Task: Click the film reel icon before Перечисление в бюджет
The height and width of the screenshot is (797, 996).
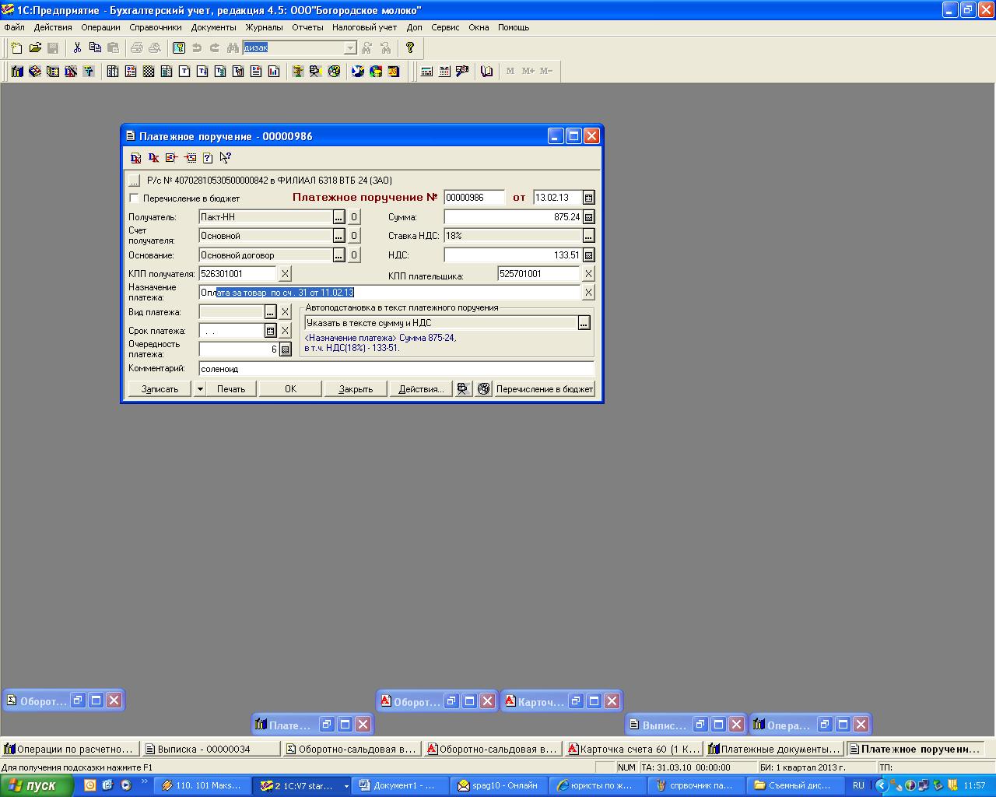Action: 484,388
